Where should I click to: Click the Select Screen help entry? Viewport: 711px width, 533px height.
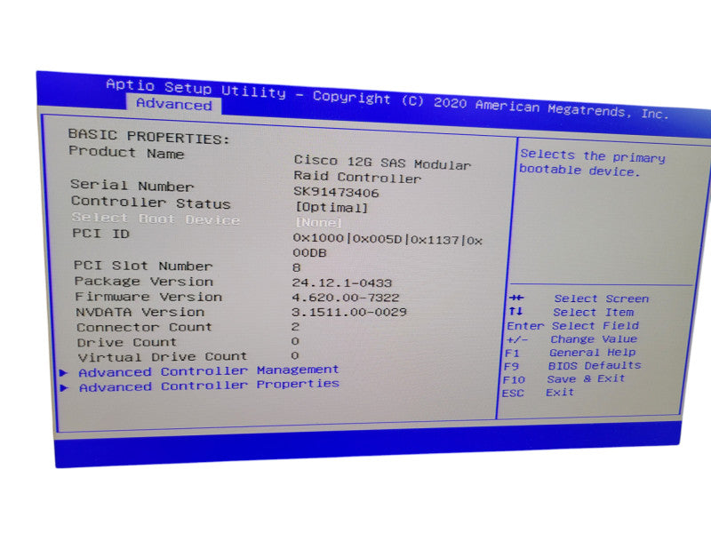602,298
